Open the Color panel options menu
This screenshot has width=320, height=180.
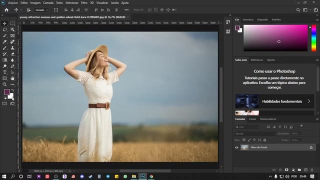tap(317, 20)
